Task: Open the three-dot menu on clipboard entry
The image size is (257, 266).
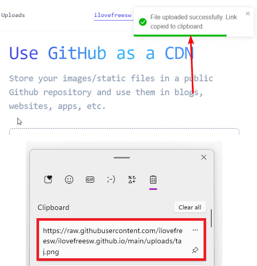Action: 195,230
